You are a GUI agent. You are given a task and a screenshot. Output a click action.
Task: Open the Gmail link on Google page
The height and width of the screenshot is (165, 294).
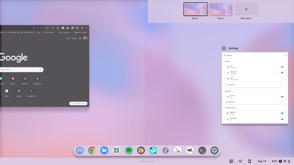pyautogui.click(x=68, y=38)
